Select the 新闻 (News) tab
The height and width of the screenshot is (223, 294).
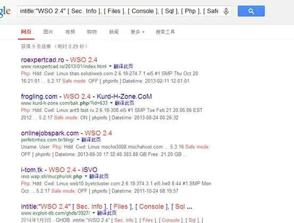pyautogui.click(x=114, y=32)
